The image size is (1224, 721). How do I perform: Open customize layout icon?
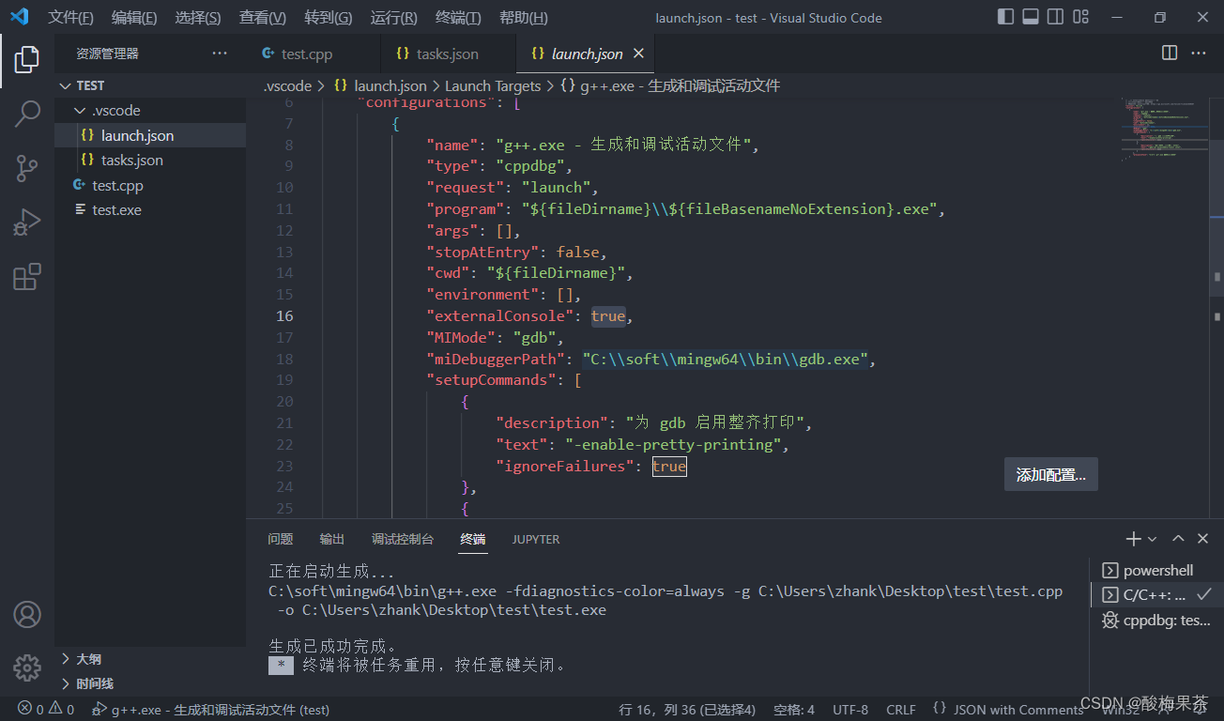tap(1081, 17)
